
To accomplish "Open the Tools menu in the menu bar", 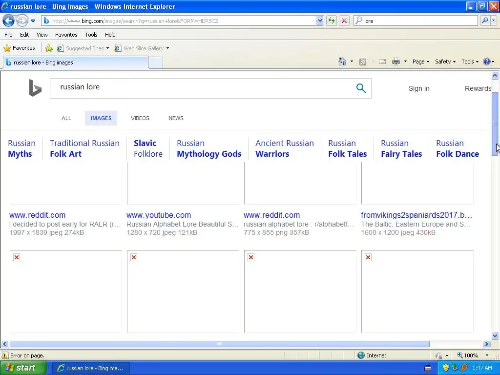I will (91, 35).
